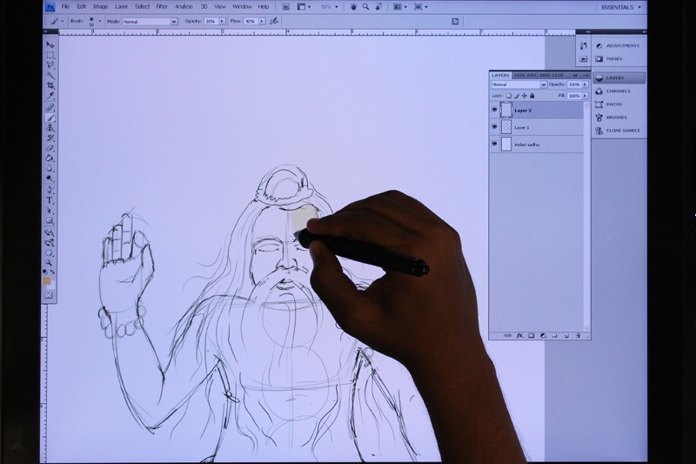The height and width of the screenshot is (464, 696).
Task: Expand the layer Opacity slider arrow
Action: point(586,84)
